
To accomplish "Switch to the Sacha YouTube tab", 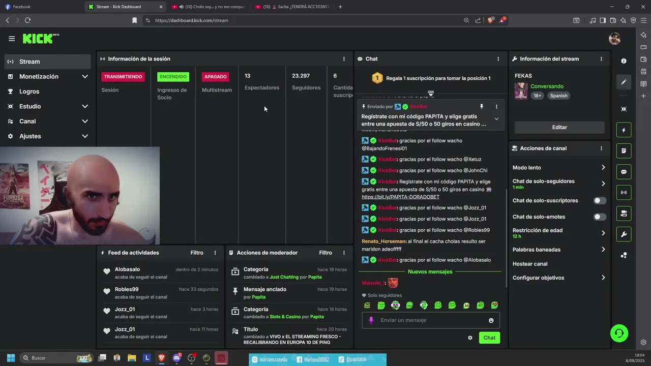I will point(292,7).
